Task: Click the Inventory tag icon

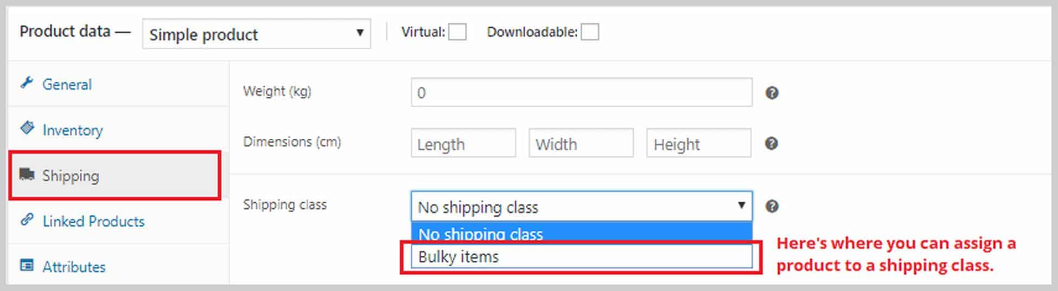Action: click(27, 128)
